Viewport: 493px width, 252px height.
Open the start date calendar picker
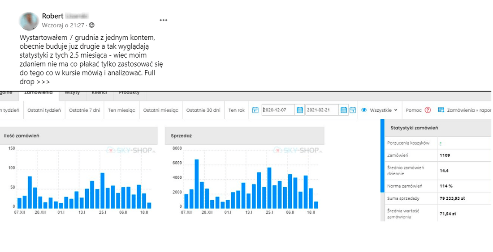tap(300, 110)
